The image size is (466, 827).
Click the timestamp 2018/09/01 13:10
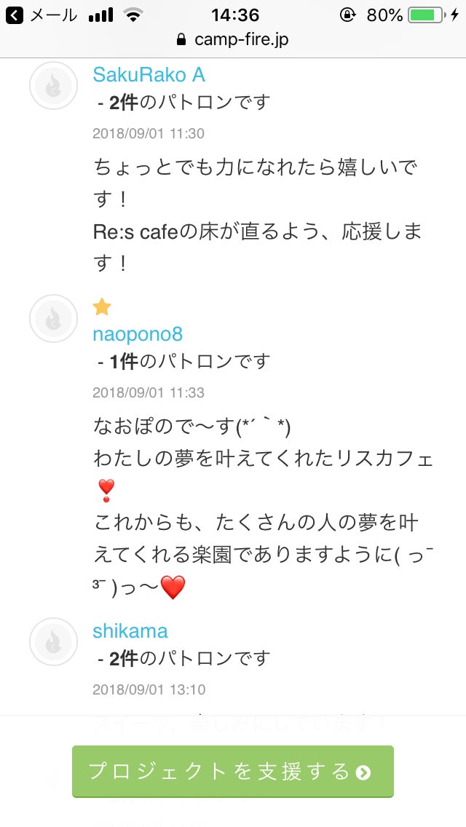(x=149, y=689)
